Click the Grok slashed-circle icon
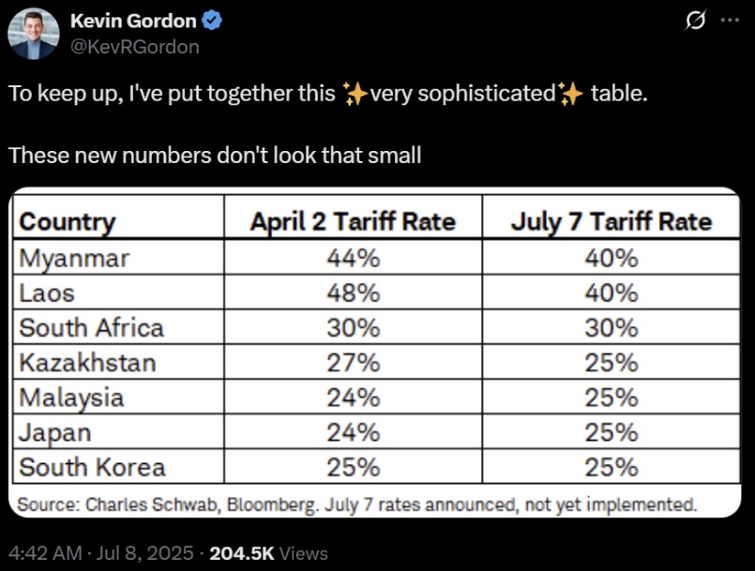 click(695, 21)
